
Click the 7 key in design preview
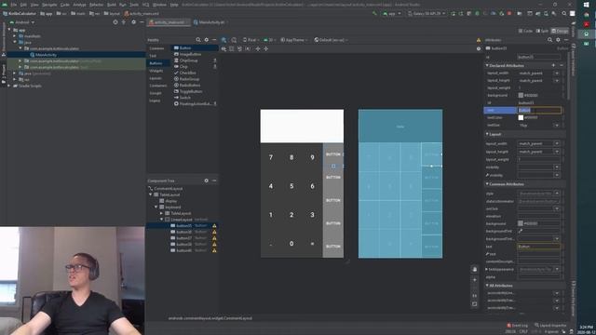pos(271,157)
